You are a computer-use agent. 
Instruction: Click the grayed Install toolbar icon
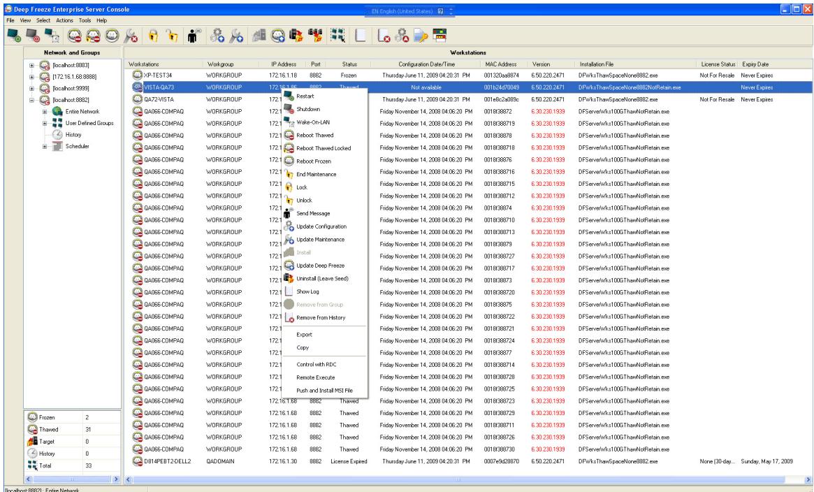click(259, 35)
